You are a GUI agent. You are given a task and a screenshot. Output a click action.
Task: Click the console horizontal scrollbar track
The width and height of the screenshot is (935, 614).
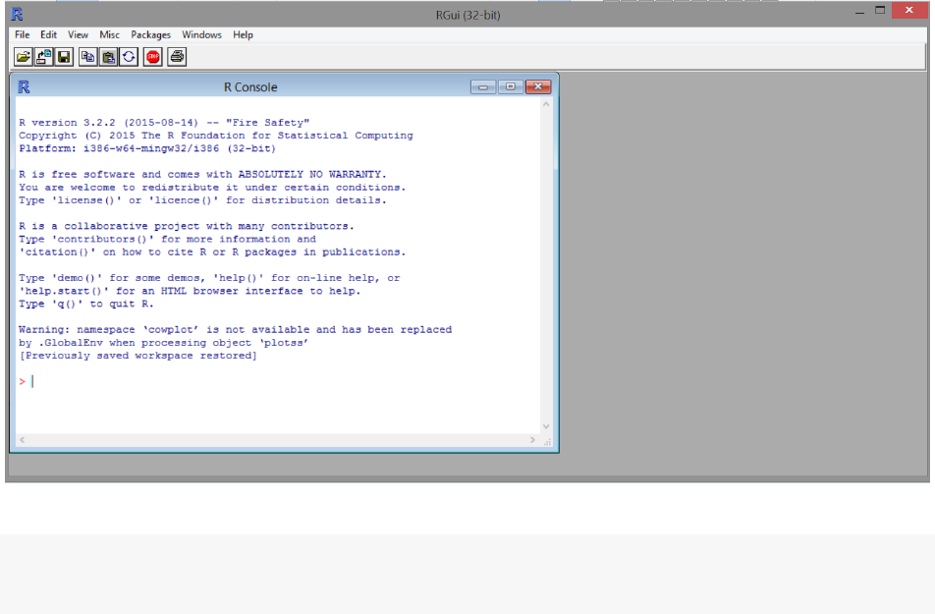[x=277, y=440]
